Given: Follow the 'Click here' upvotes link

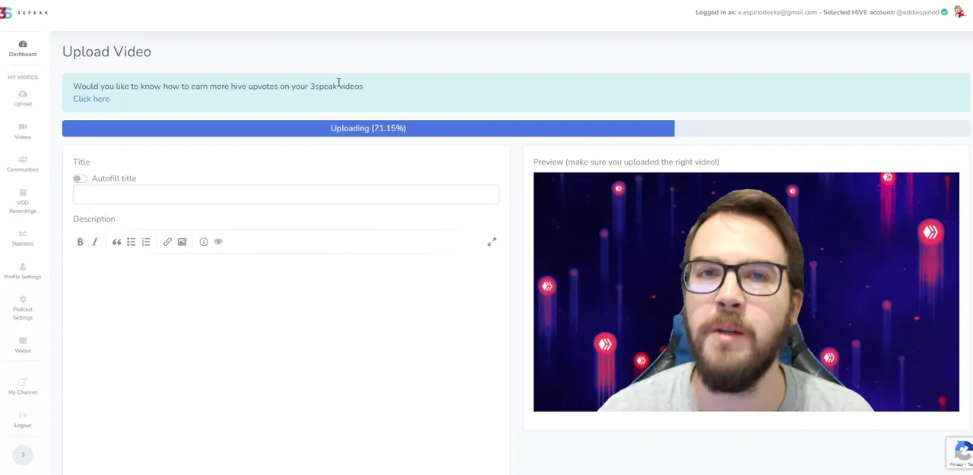Looking at the screenshot, I should 91,99.
